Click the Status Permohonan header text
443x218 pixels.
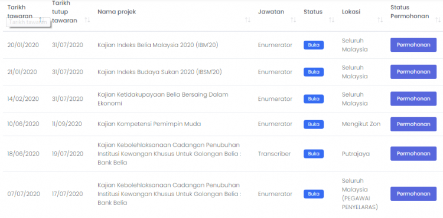[x=410, y=12]
